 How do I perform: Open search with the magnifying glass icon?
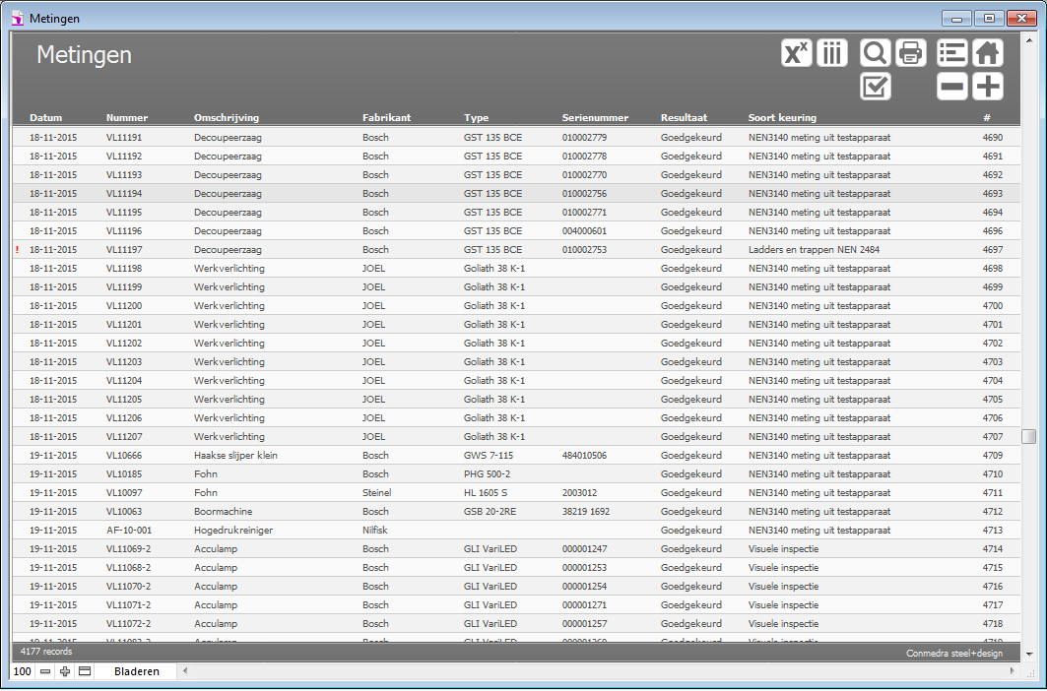(875, 53)
